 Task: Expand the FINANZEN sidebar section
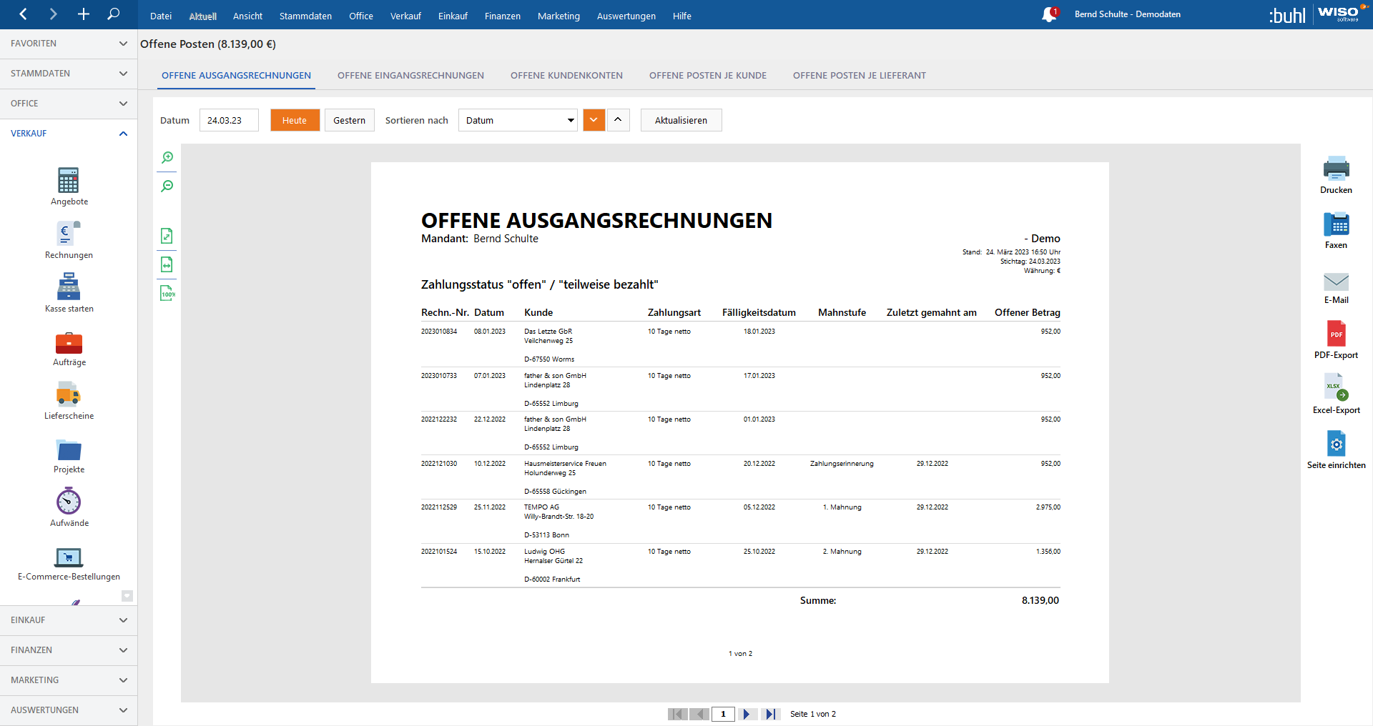pyautogui.click(x=69, y=650)
